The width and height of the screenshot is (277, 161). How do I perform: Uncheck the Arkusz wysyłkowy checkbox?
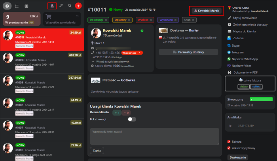tap(229, 148)
